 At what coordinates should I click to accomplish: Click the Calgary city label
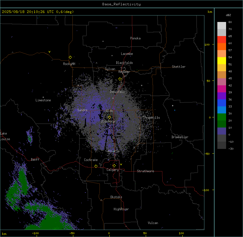tap(112, 170)
